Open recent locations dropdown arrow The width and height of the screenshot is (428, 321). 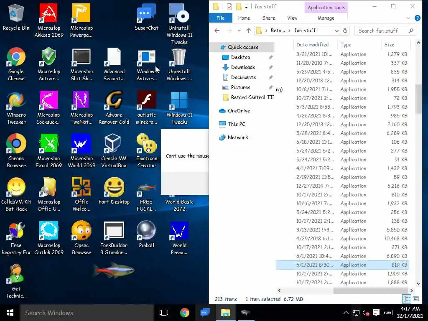click(239, 31)
